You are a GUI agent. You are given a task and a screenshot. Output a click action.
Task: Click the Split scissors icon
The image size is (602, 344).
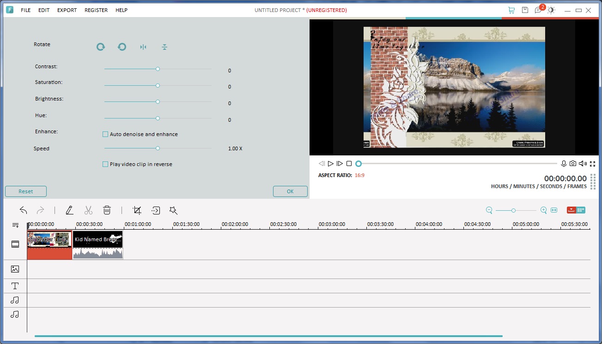[x=88, y=210]
